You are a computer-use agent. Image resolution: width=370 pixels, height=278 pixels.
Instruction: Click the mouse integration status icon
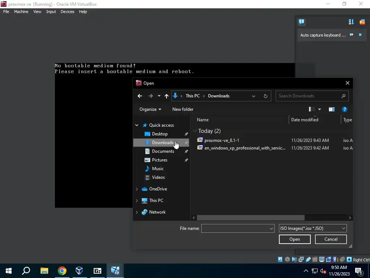[x=342, y=259]
